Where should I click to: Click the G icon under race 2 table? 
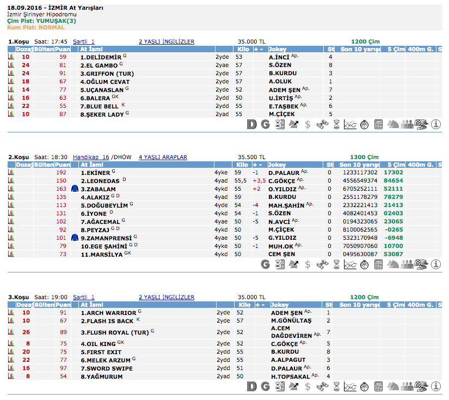click(x=266, y=264)
